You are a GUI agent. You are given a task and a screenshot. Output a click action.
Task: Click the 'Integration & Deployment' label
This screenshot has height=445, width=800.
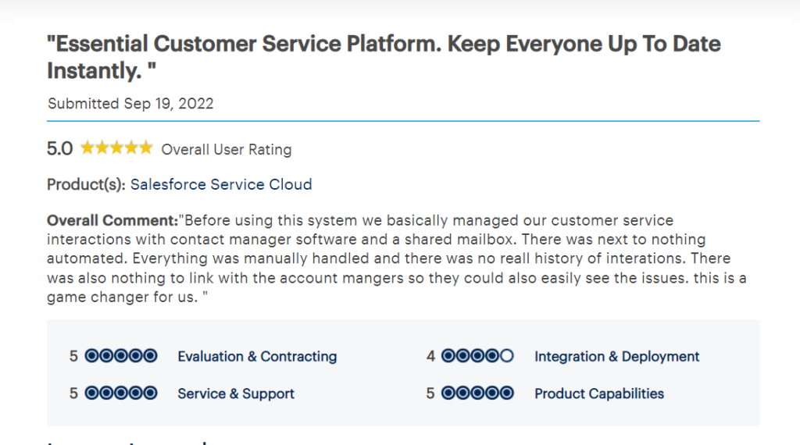tap(616, 357)
